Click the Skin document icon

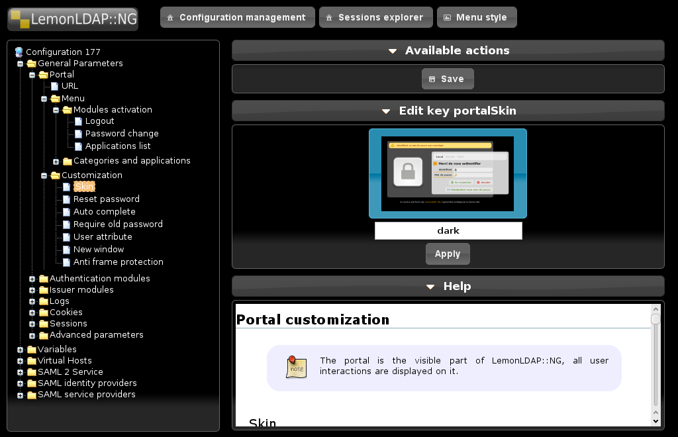(x=67, y=187)
